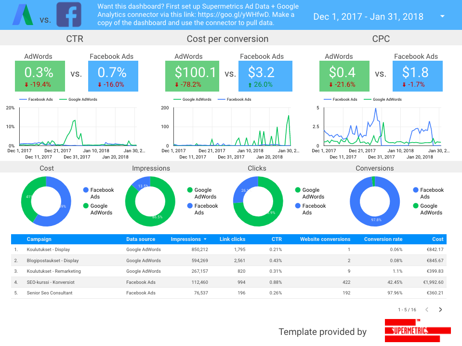Click the Cost donut chart
Viewport: 462px width, 346px height.
pos(46,201)
